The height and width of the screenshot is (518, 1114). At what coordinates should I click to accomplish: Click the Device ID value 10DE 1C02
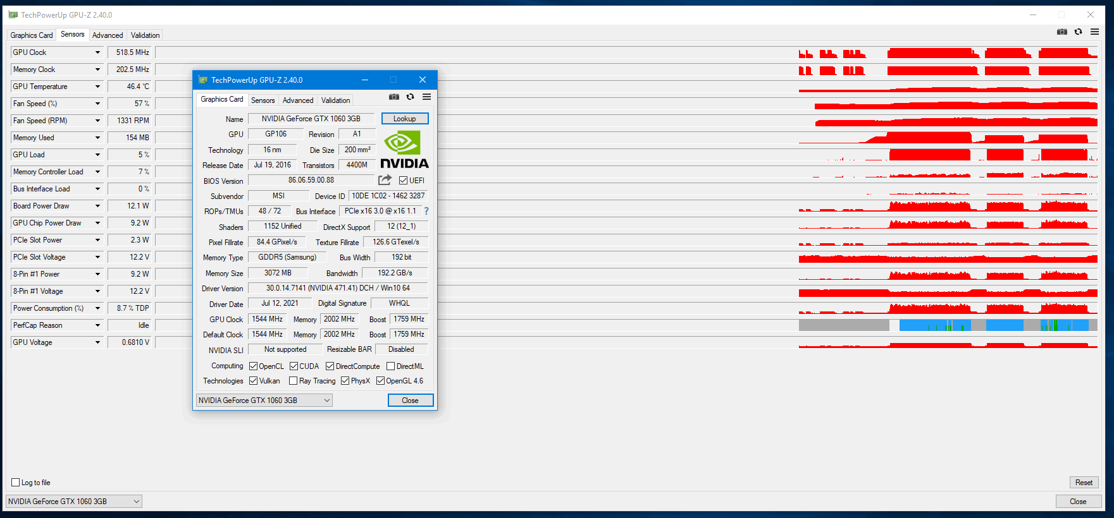388,196
